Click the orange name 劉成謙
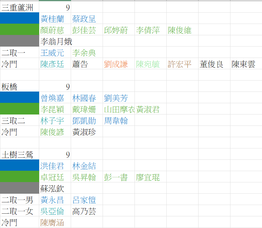This screenshot has height=228, width=262. pyautogui.click(x=116, y=64)
